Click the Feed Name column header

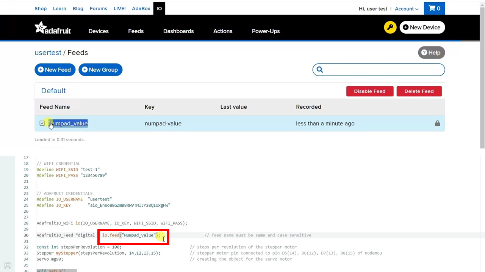click(55, 107)
